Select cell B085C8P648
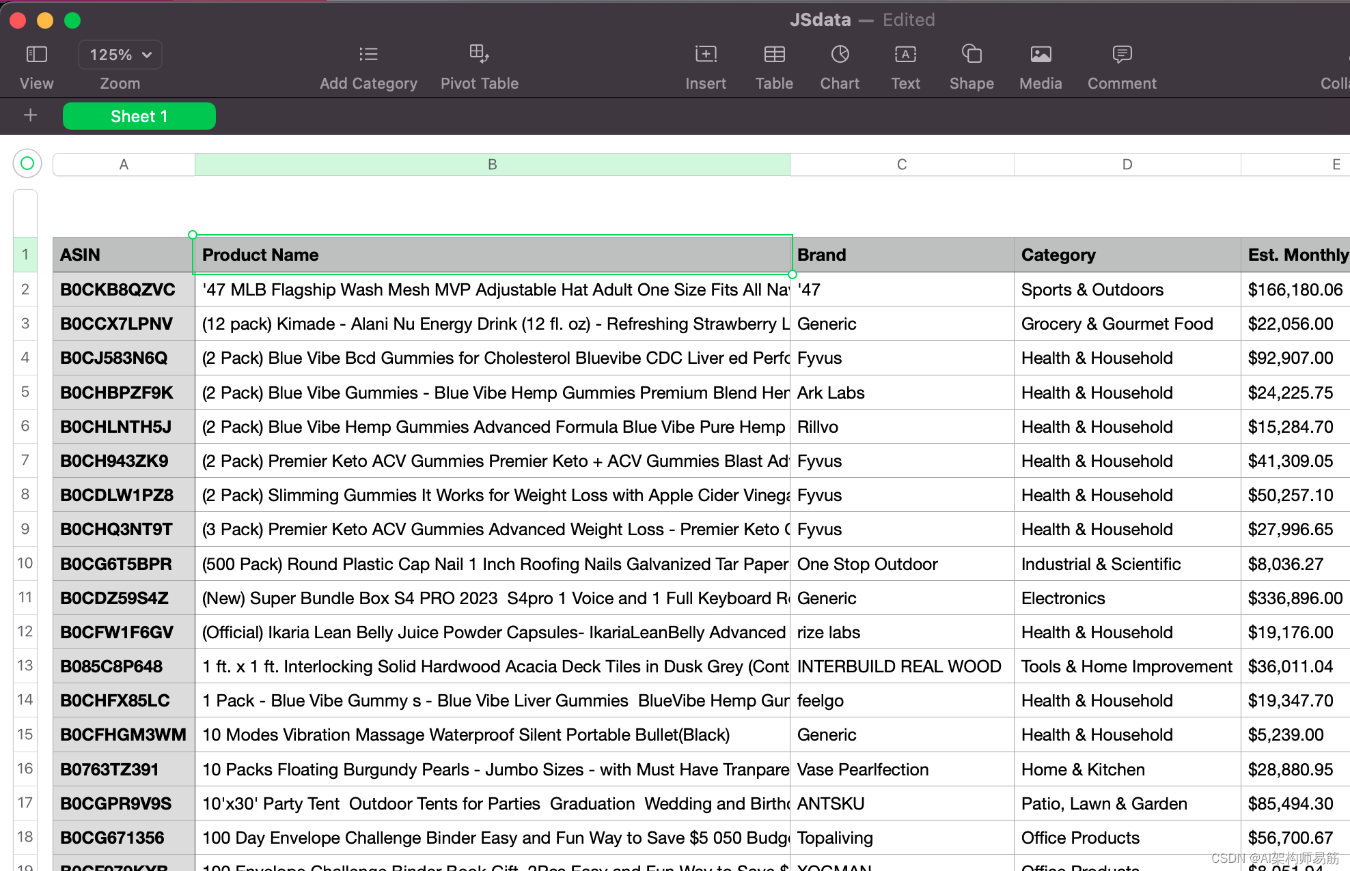 [124, 666]
